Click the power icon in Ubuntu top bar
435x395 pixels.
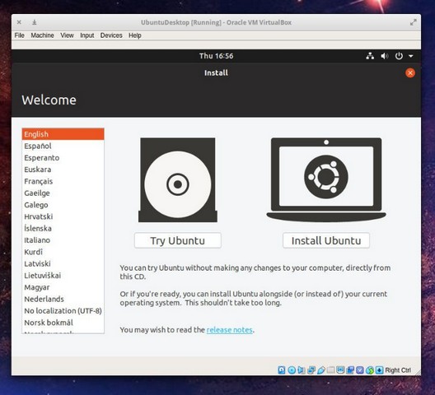(399, 56)
